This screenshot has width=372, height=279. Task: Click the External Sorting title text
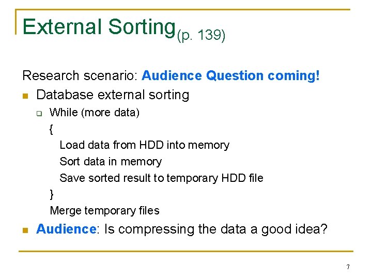coord(99,27)
